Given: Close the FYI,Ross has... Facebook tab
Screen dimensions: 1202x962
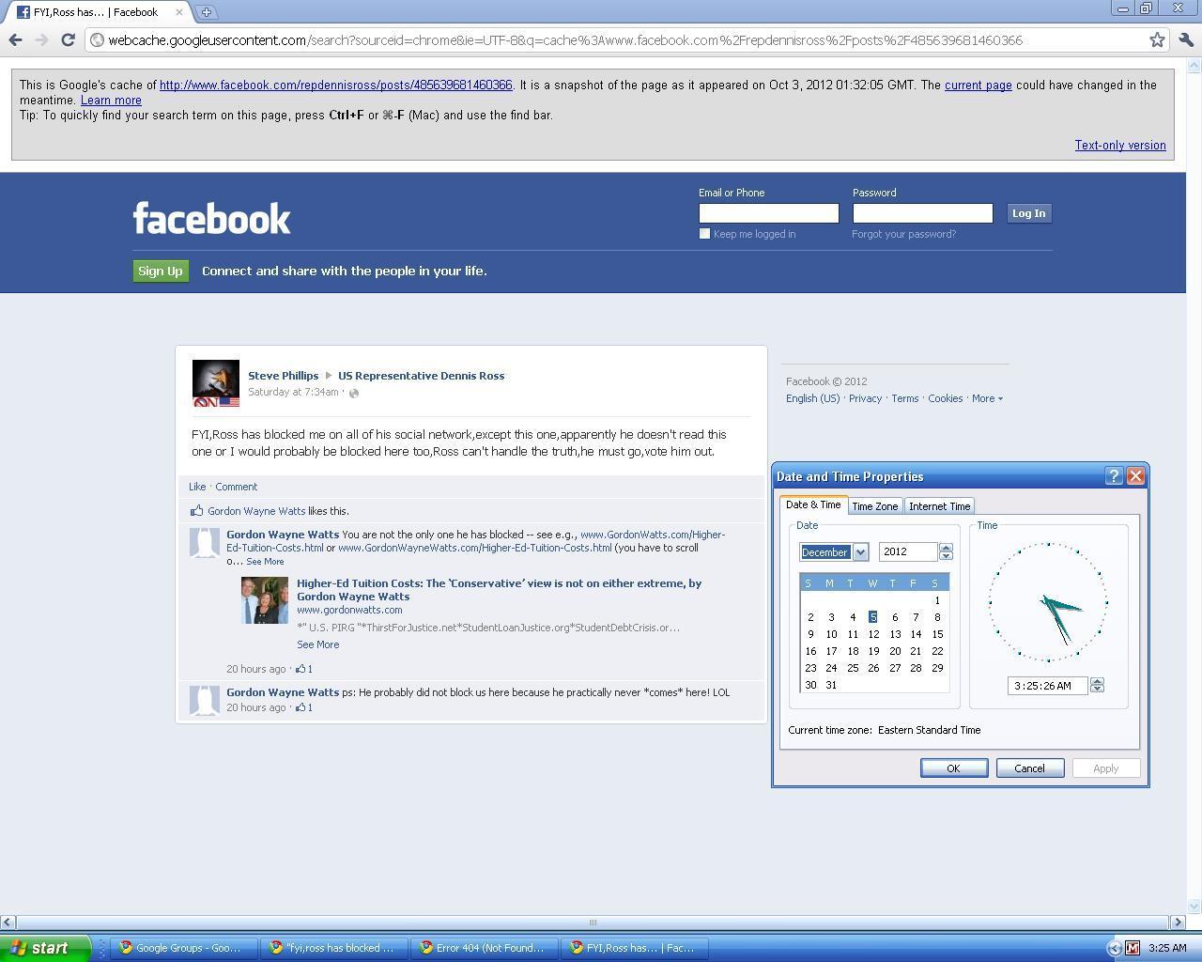Looking at the screenshot, I should point(178,12).
